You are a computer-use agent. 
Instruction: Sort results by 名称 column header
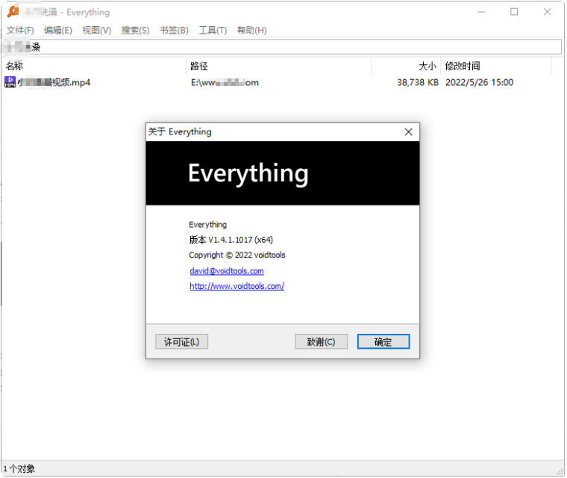point(94,66)
